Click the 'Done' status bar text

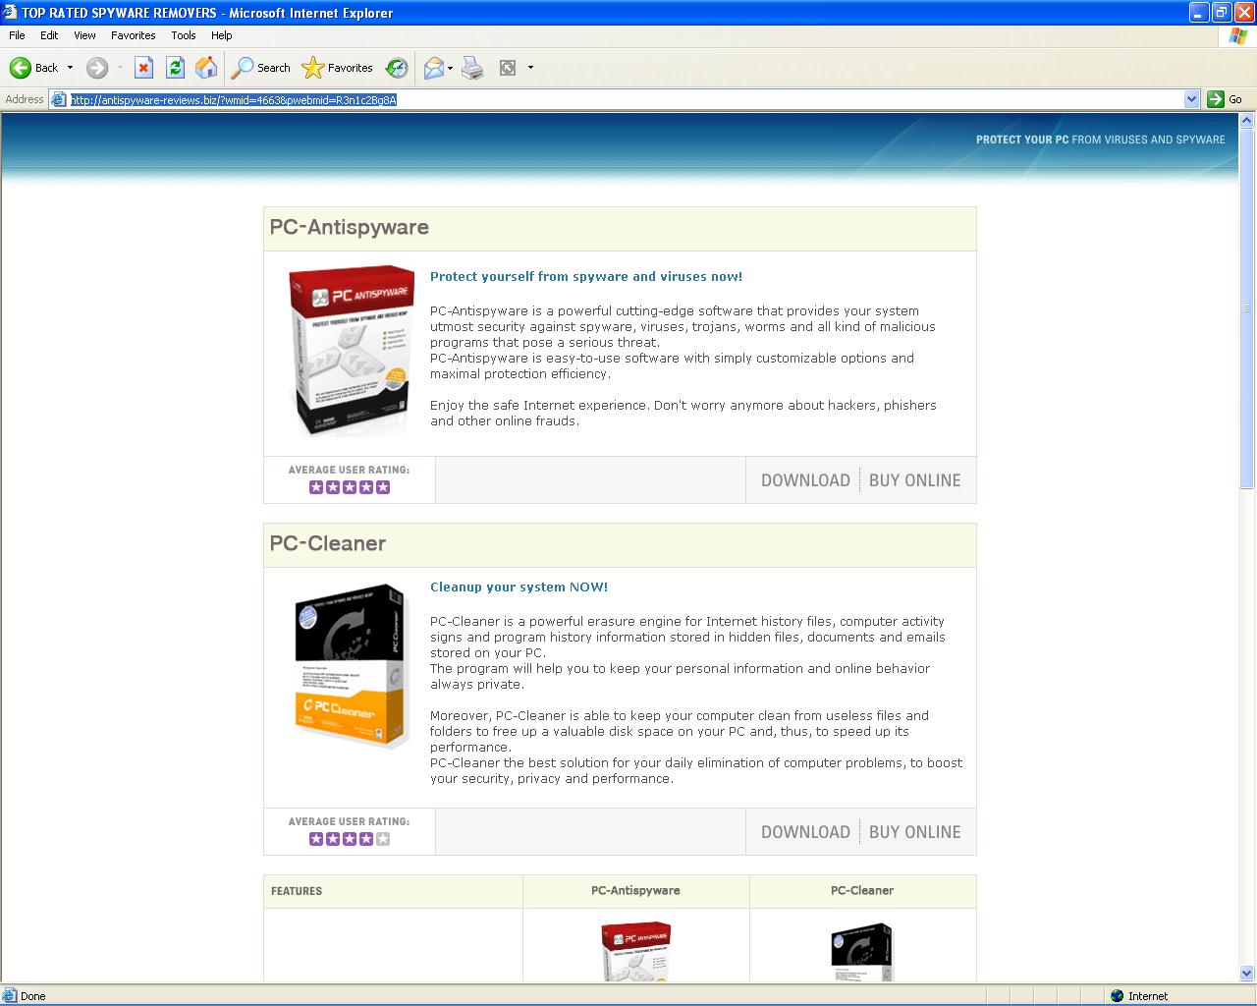tap(32, 996)
